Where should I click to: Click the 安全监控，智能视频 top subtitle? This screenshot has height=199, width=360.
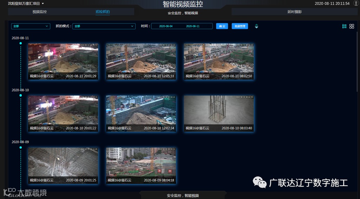[183, 13]
